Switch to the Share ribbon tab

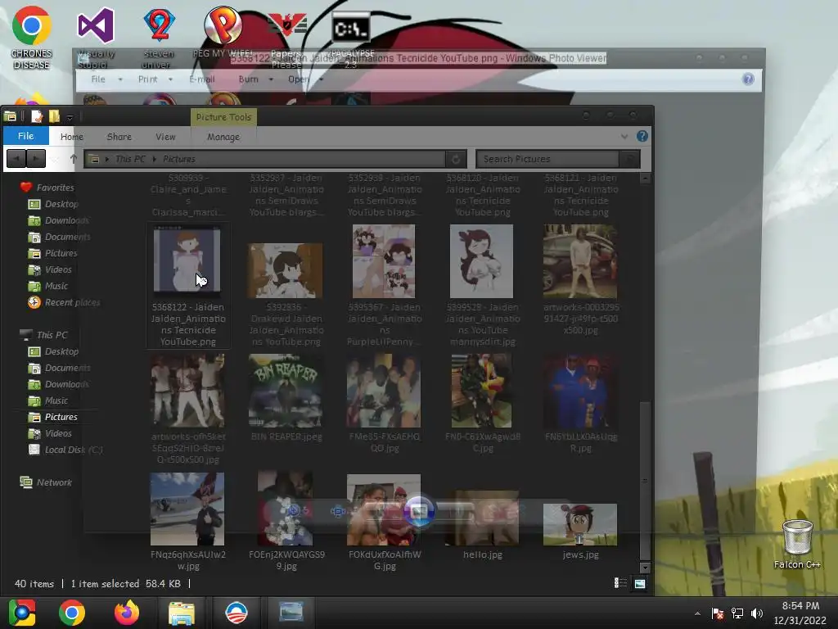pyautogui.click(x=119, y=137)
